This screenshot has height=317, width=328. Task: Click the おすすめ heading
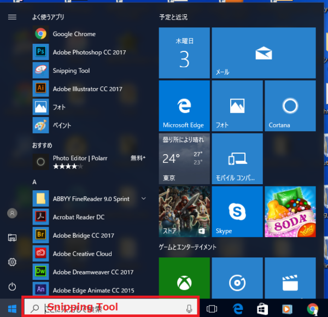point(42,145)
